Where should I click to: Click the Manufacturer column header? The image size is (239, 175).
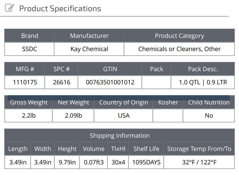[89, 36]
